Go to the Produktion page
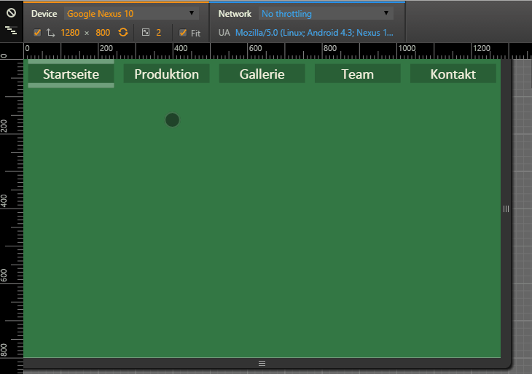 pos(166,74)
